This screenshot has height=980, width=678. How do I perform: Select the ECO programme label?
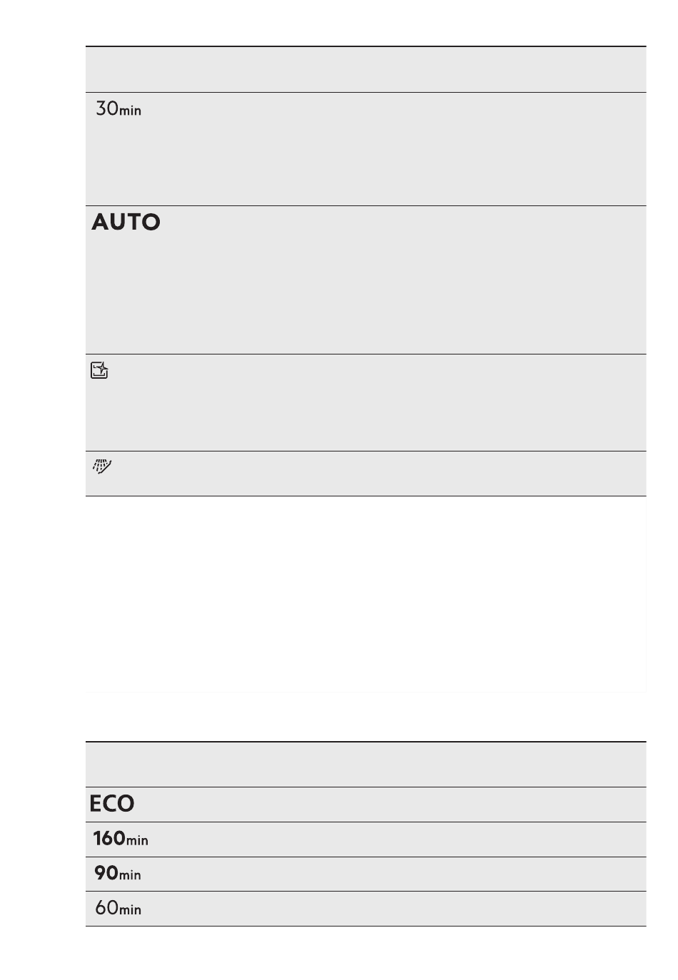112,804
